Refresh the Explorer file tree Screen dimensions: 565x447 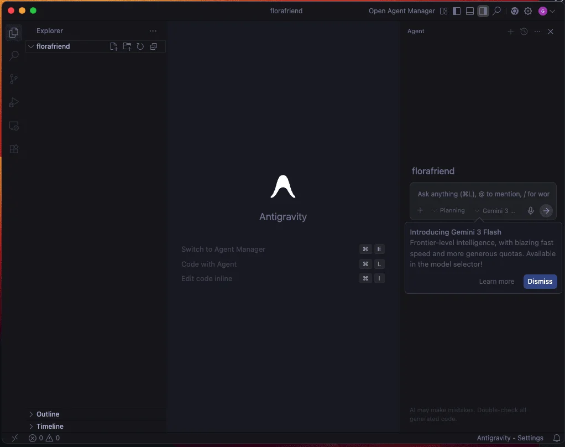pyautogui.click(x=140, y=46)
